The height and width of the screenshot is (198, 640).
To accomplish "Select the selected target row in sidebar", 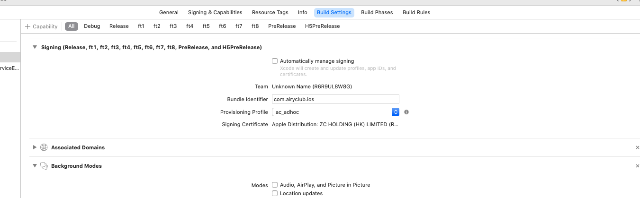I will coord(10,57).
